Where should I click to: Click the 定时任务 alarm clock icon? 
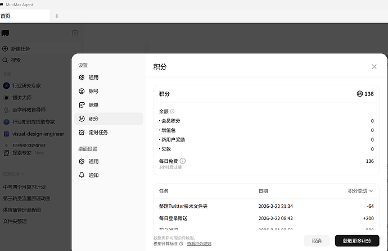coord(82,133)
